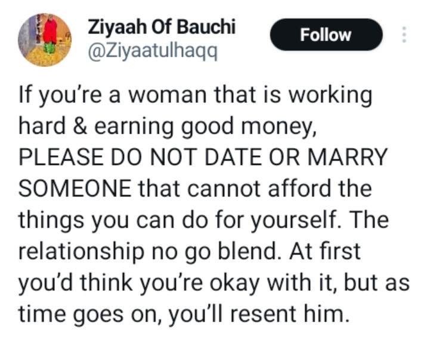
Task: Click the tweet line starting 'If you're a woman'
Action: (196, 96)
